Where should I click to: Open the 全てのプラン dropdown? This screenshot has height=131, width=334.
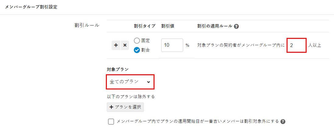[x=130, y=82]
